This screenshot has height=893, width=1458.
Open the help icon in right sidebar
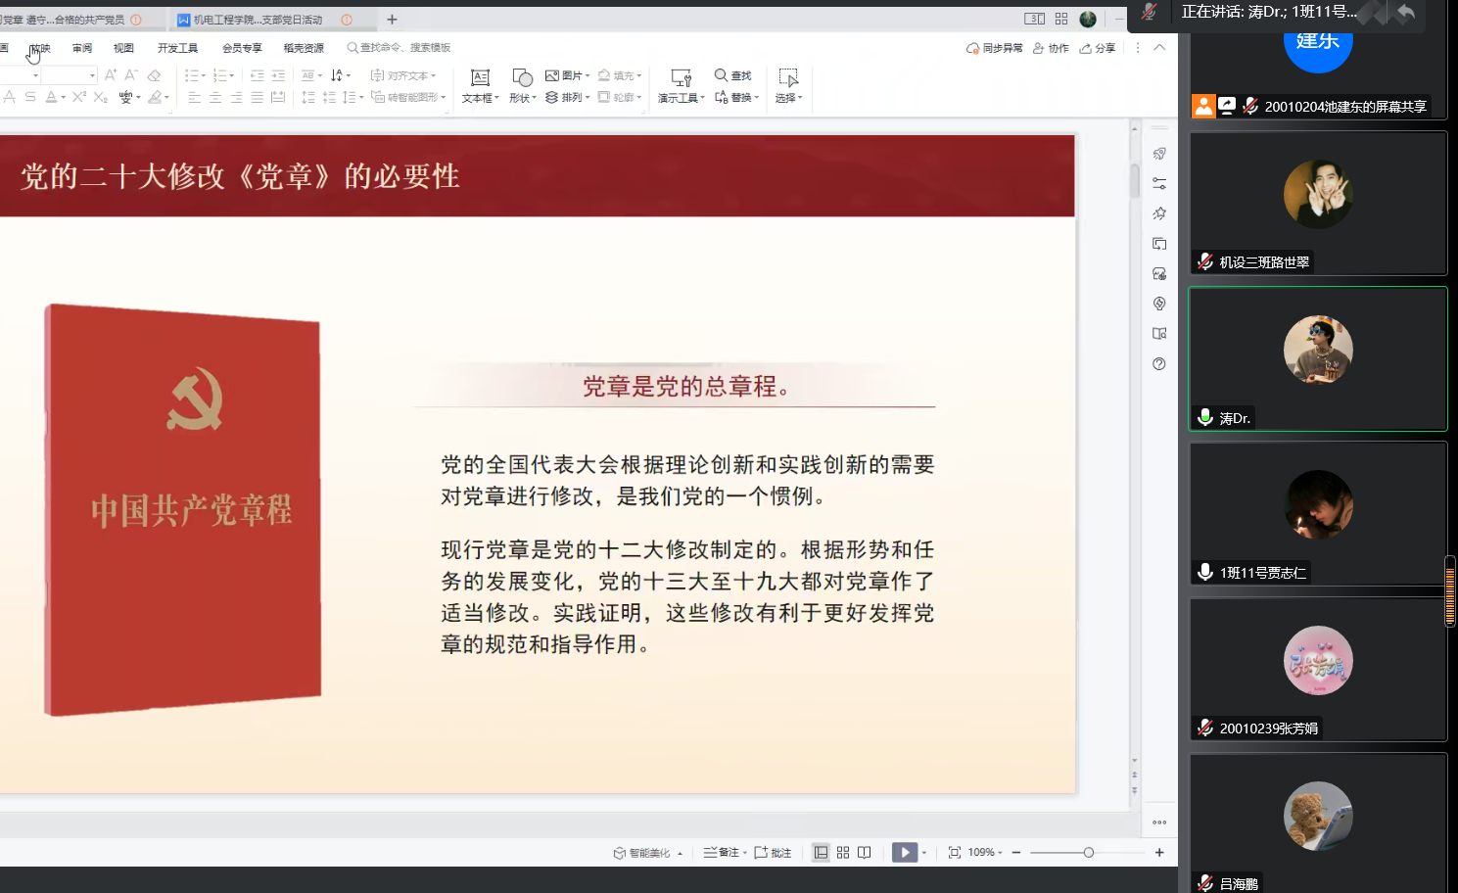click(1159, 363)
